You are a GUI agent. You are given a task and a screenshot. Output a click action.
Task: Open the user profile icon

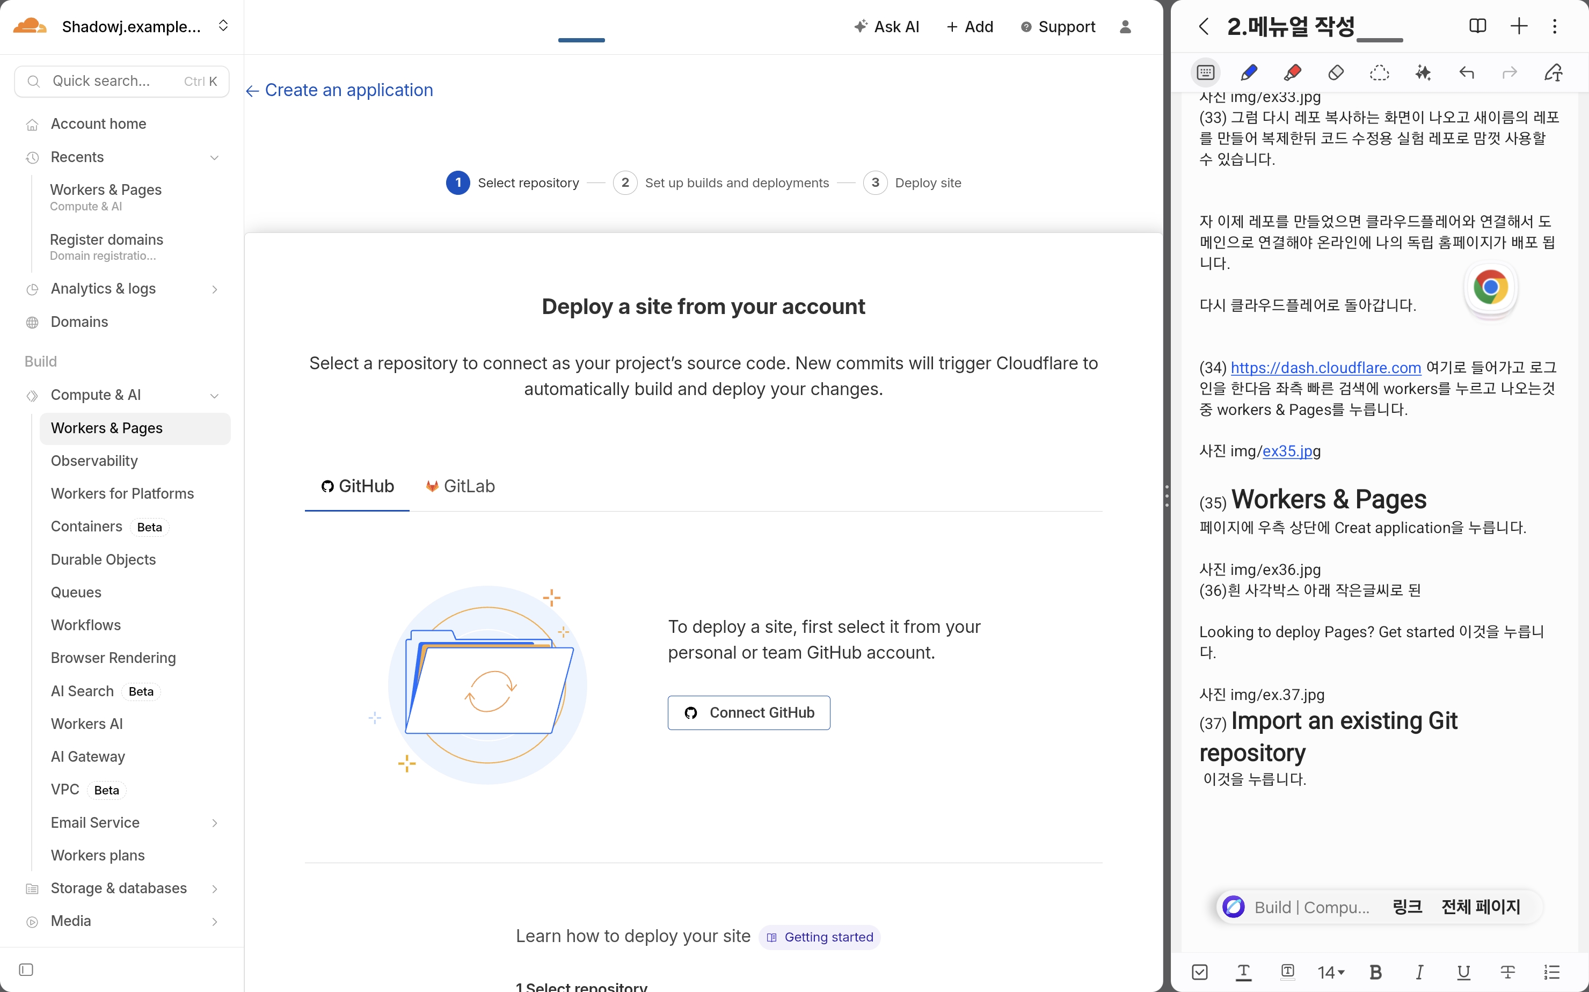[1125, 27]
